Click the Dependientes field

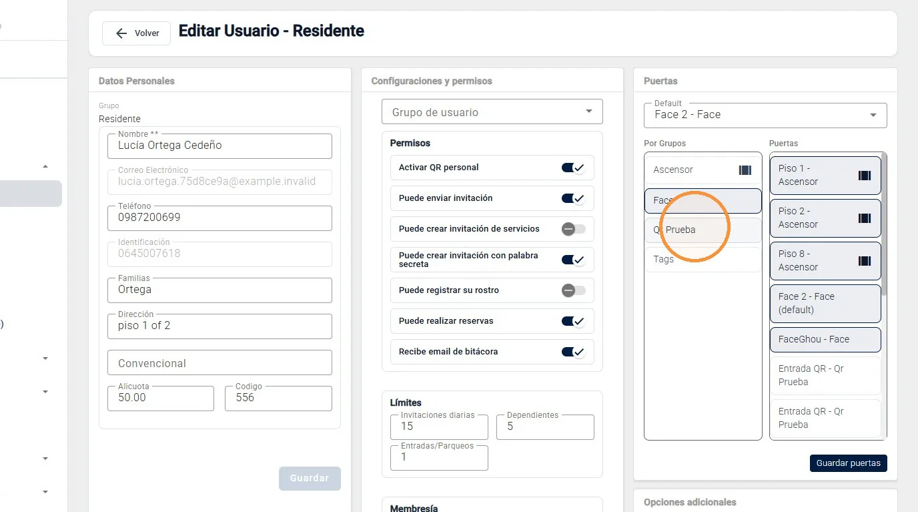(545, 427)
